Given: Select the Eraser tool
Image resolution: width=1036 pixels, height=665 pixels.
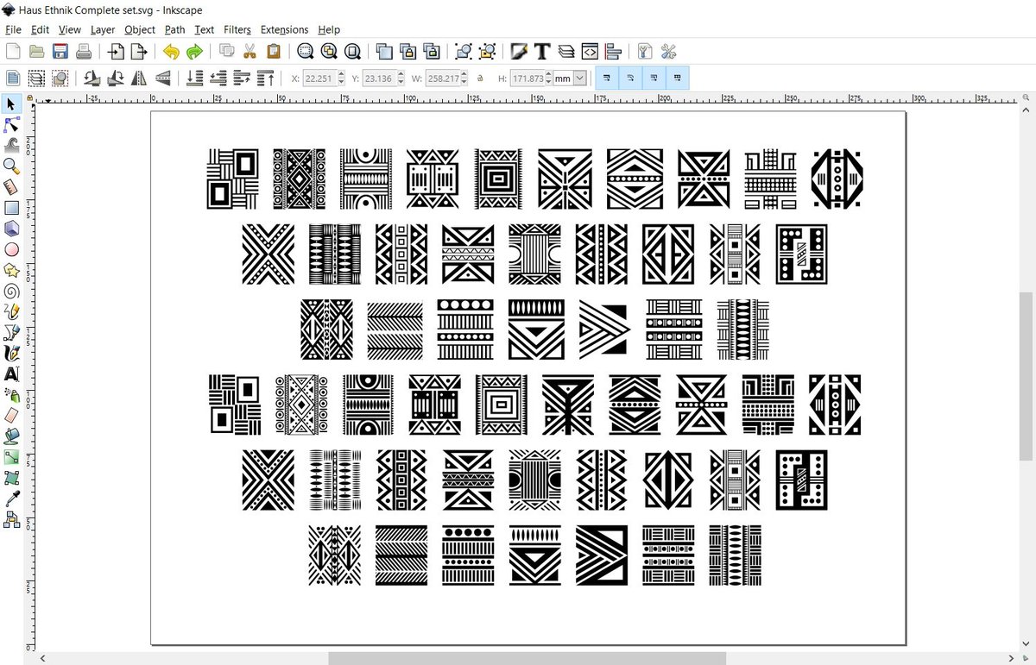Looking at the screenshot, I should pos(11,415).
